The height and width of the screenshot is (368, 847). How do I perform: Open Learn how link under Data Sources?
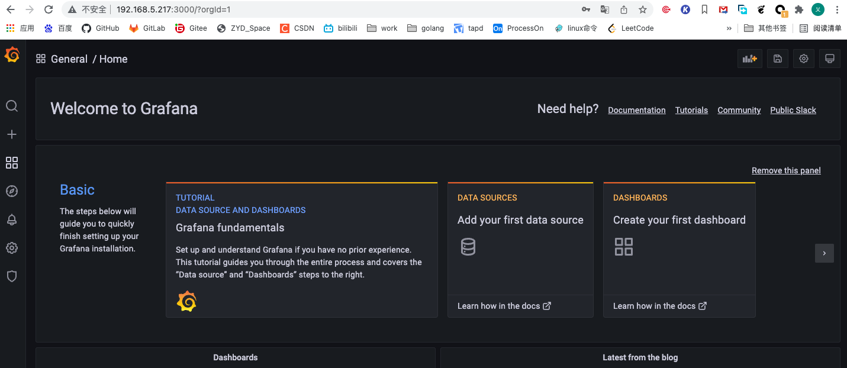[x=504, y=306]
